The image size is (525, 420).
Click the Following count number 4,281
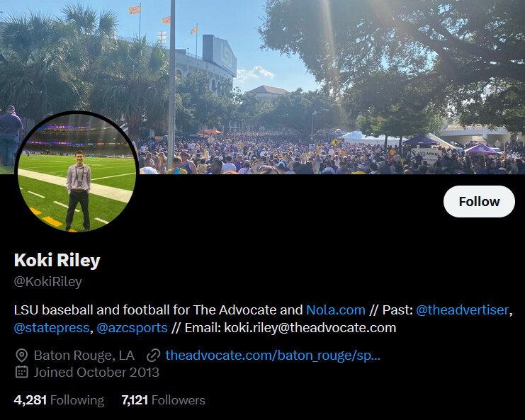(30, 400)
